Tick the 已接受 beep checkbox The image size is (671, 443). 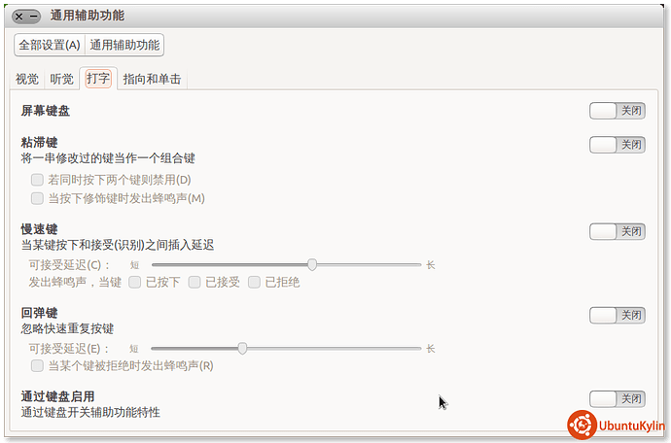194,283
